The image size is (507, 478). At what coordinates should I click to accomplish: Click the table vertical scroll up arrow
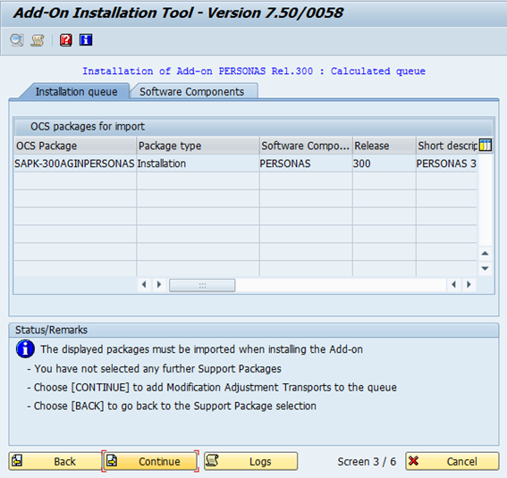click(x=485, y=254)
